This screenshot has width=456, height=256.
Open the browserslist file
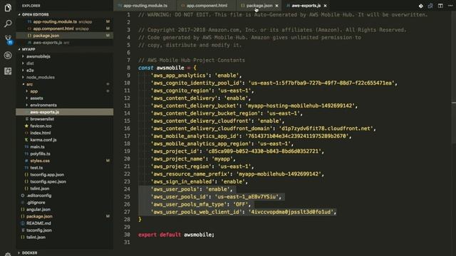65,119
